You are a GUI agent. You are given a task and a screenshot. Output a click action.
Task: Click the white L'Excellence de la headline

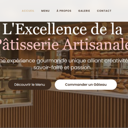point(62,29)
